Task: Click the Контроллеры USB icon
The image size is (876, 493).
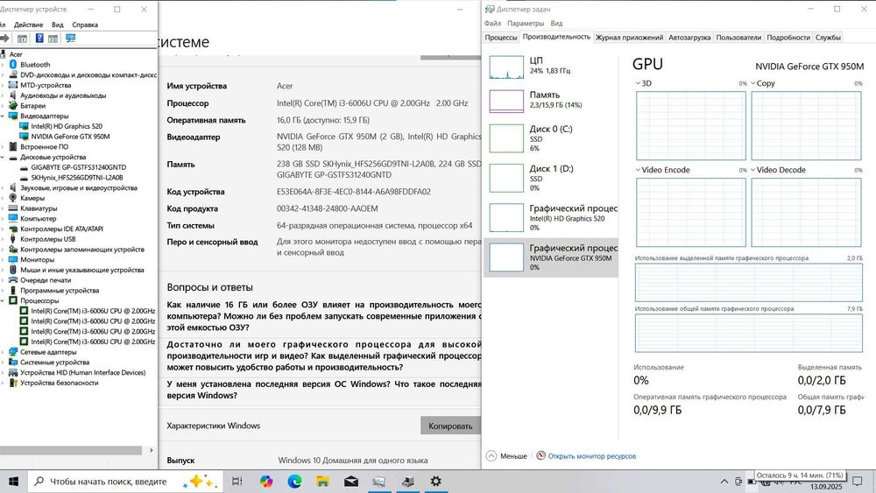Action: coord(13,239)
